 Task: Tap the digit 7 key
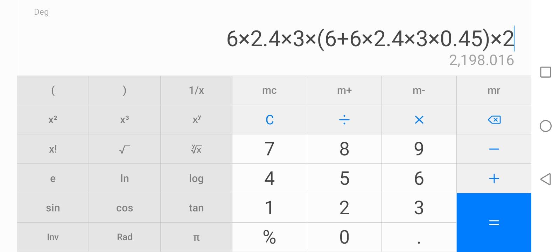(269, 149)
